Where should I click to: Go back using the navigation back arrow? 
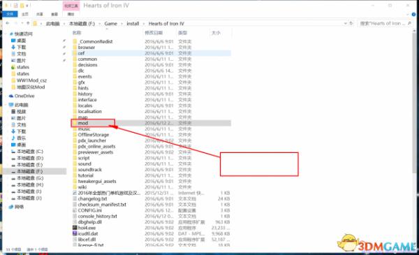8,24
